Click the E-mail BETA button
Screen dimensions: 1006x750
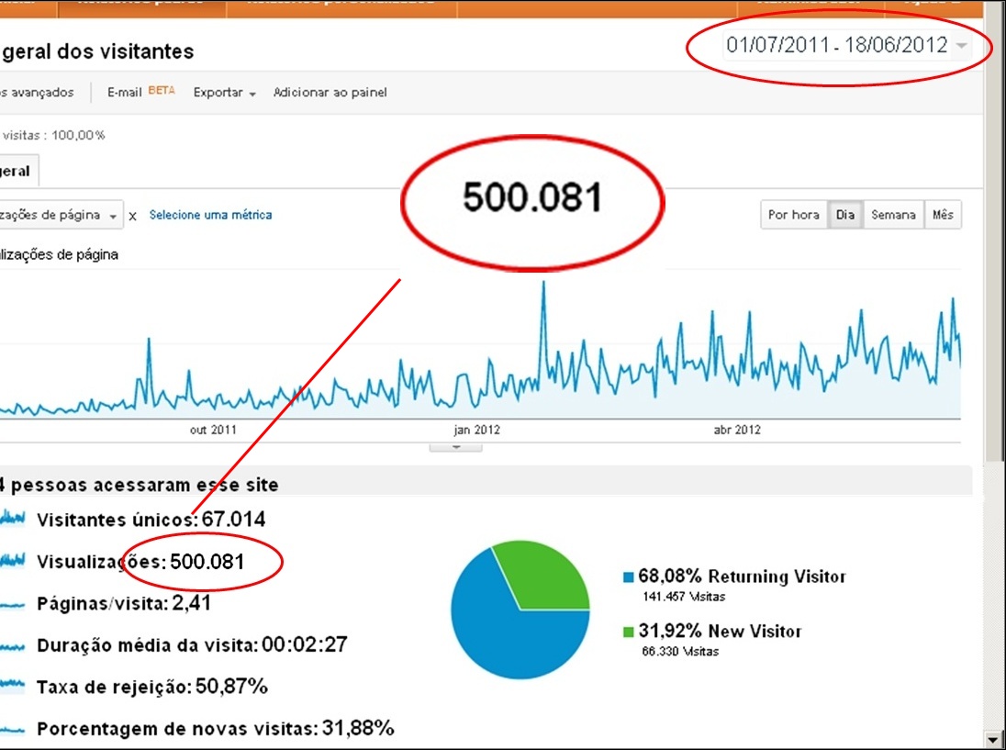[140, 93]
